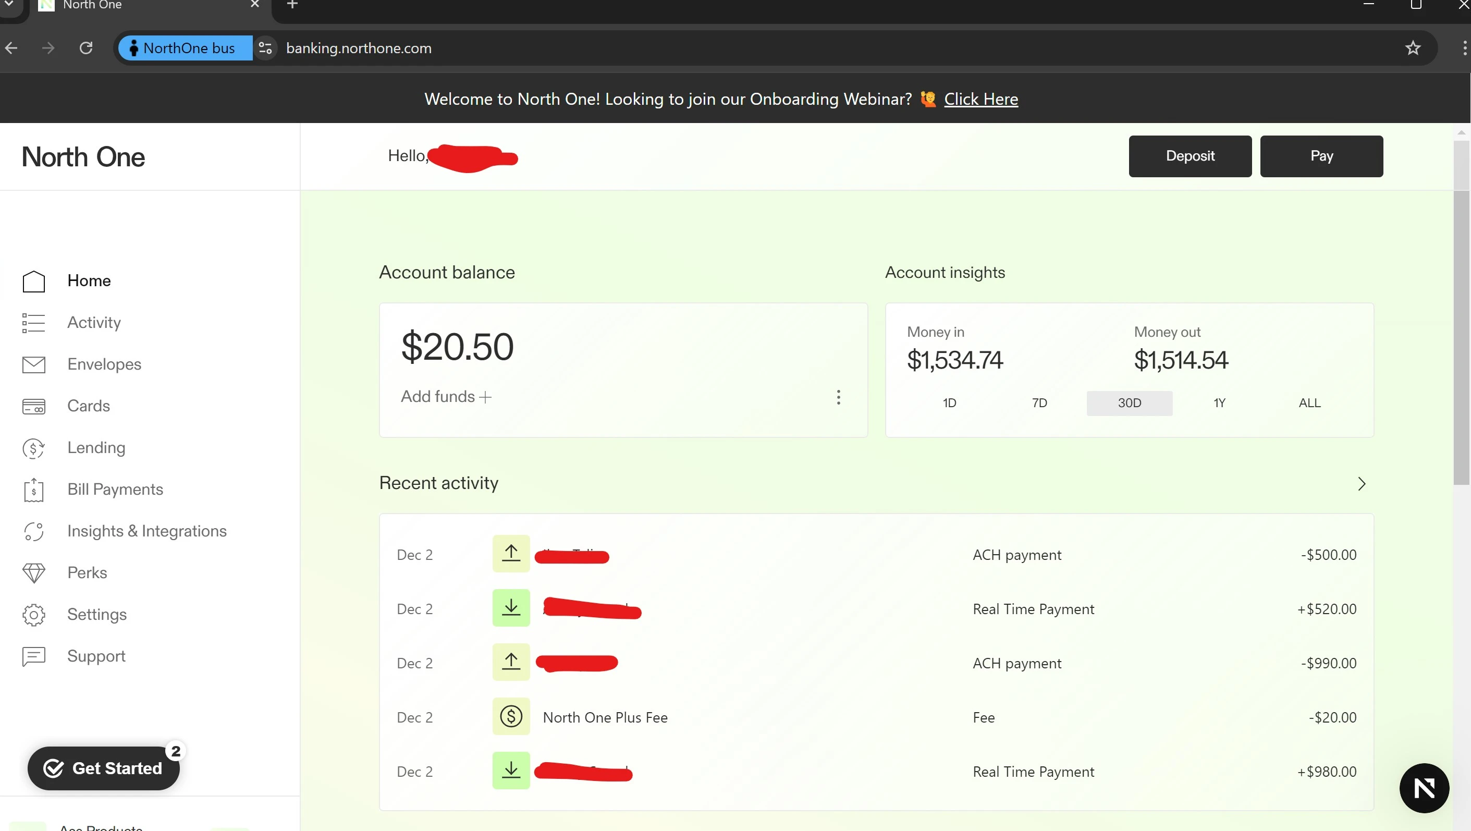
Task: Open the Cards menu item
Action: (x=89, y=406)
